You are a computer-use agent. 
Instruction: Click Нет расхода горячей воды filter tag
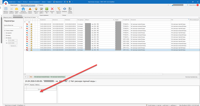(58, 77)
